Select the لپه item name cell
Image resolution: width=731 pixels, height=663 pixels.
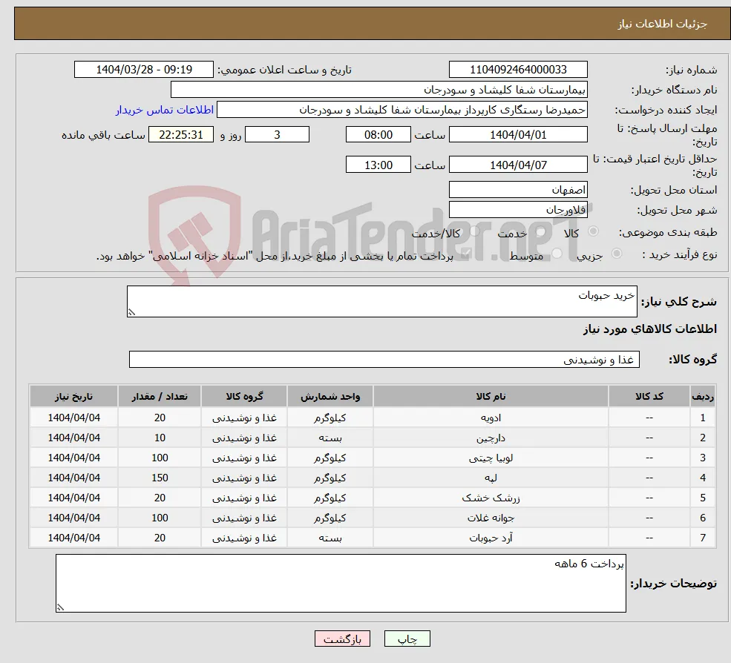pos(491,478)
